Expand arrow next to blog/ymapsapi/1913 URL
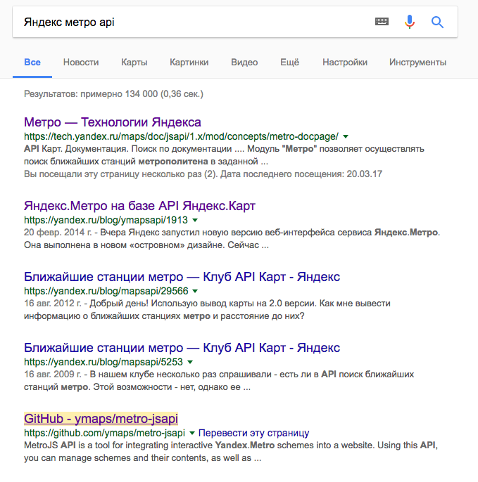Screen dimensions: 478x482 pyautogui.click(x=195, y=220)
